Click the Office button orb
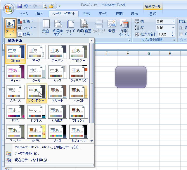Viewport: 187px width, 170px height. click(x=8, y=9)
